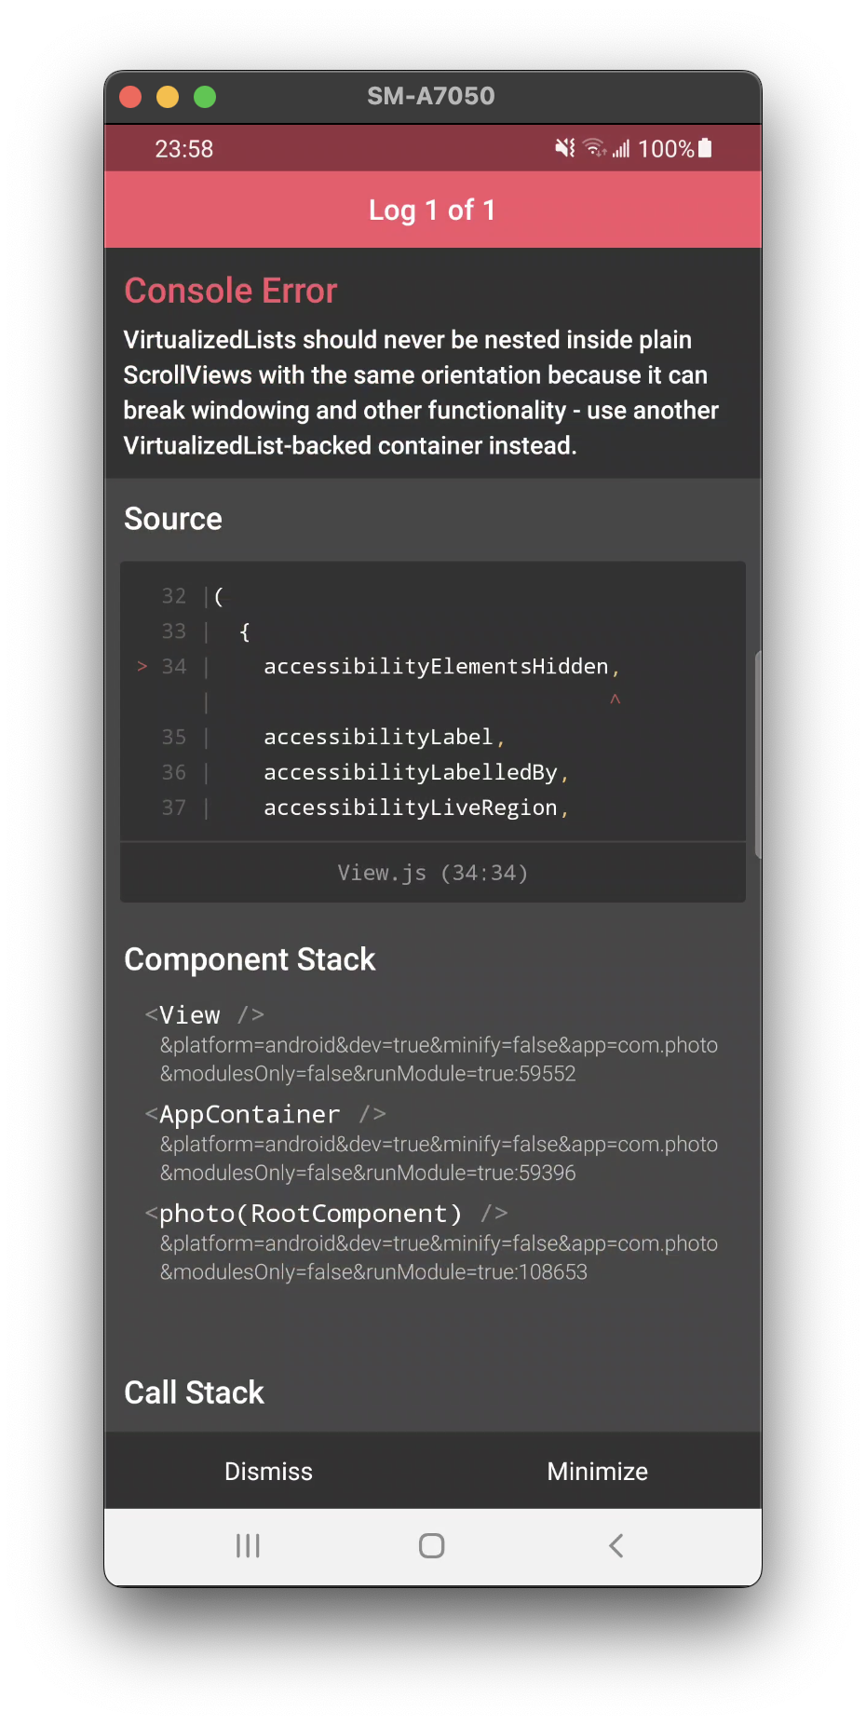Tap the Android back arrow icon
866x1725 pixels.
(616, 1546)
